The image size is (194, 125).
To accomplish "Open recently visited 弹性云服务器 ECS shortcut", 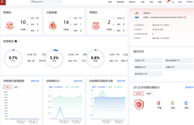I will pyautogui.click(x=178, y=60).
